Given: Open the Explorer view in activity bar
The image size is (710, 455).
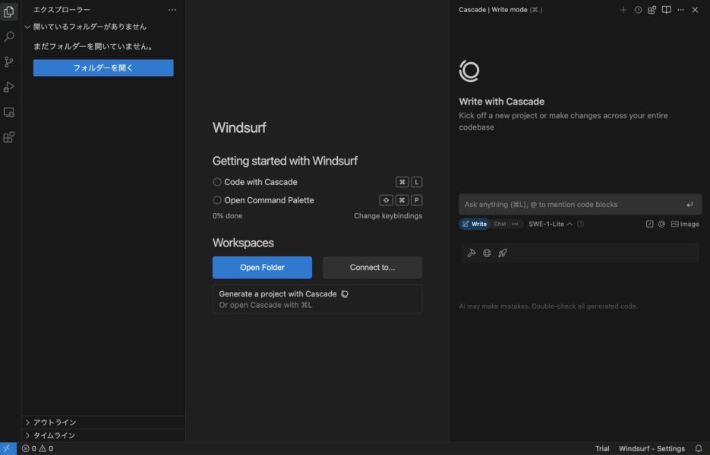Looking at the screenshot, I should click(8, 11).
